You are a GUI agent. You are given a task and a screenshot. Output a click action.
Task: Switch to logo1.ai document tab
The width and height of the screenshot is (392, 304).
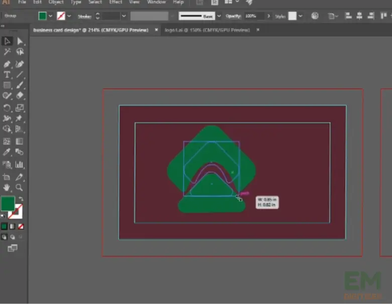pyautogui.click(x=207, y=30)
